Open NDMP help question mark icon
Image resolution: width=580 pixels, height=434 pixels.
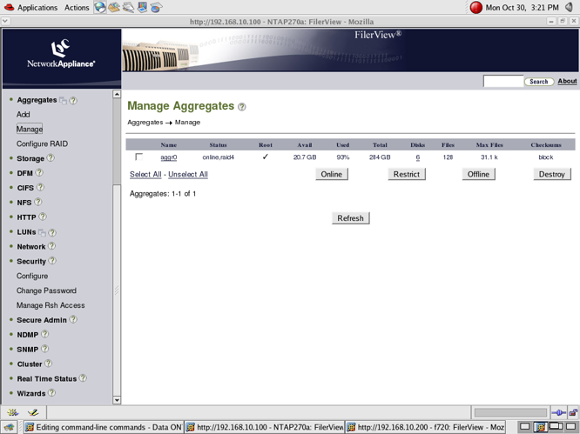[x=44, y=334]
